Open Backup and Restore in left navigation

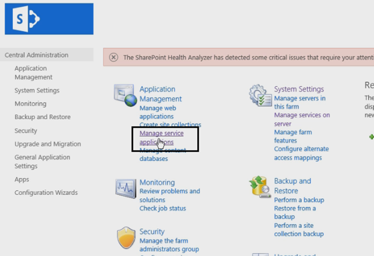43,117
